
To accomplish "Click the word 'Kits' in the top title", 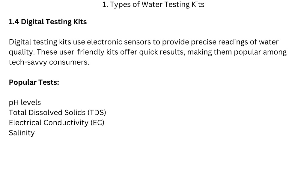I will 198,5.
